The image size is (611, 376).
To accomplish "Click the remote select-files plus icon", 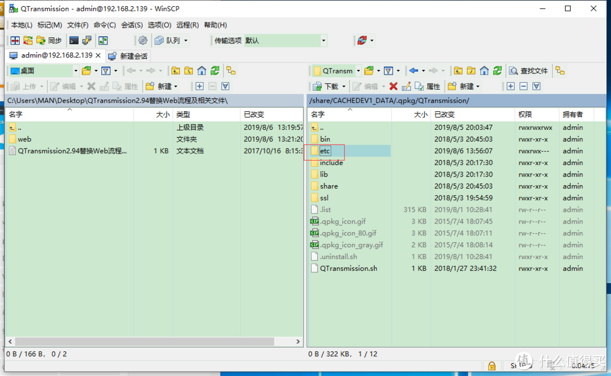I will [x=510, y=86].
